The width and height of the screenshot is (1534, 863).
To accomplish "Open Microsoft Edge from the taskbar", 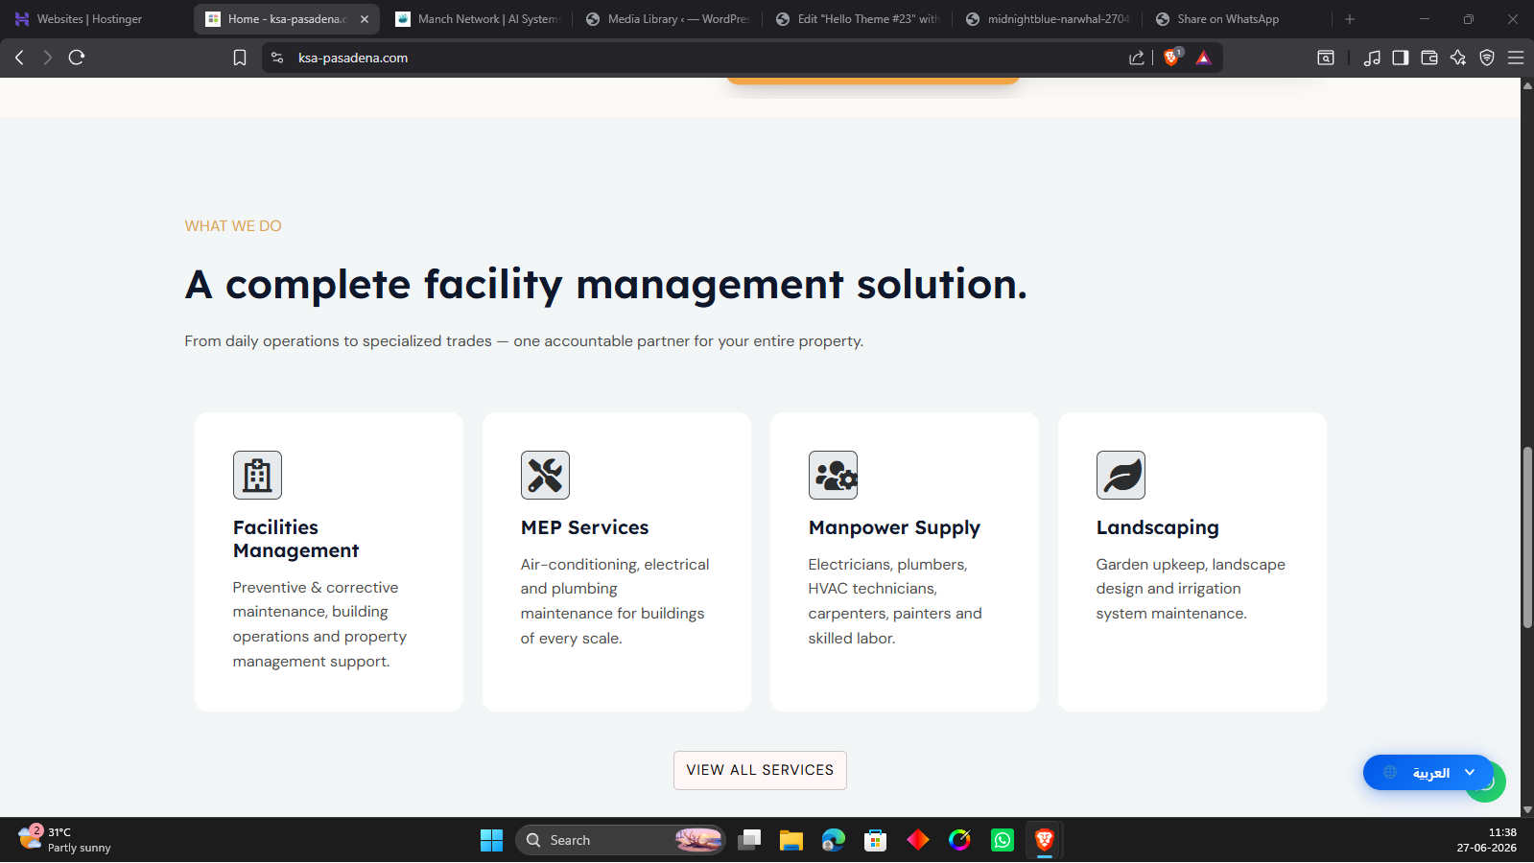I will [x=833, y=840].
